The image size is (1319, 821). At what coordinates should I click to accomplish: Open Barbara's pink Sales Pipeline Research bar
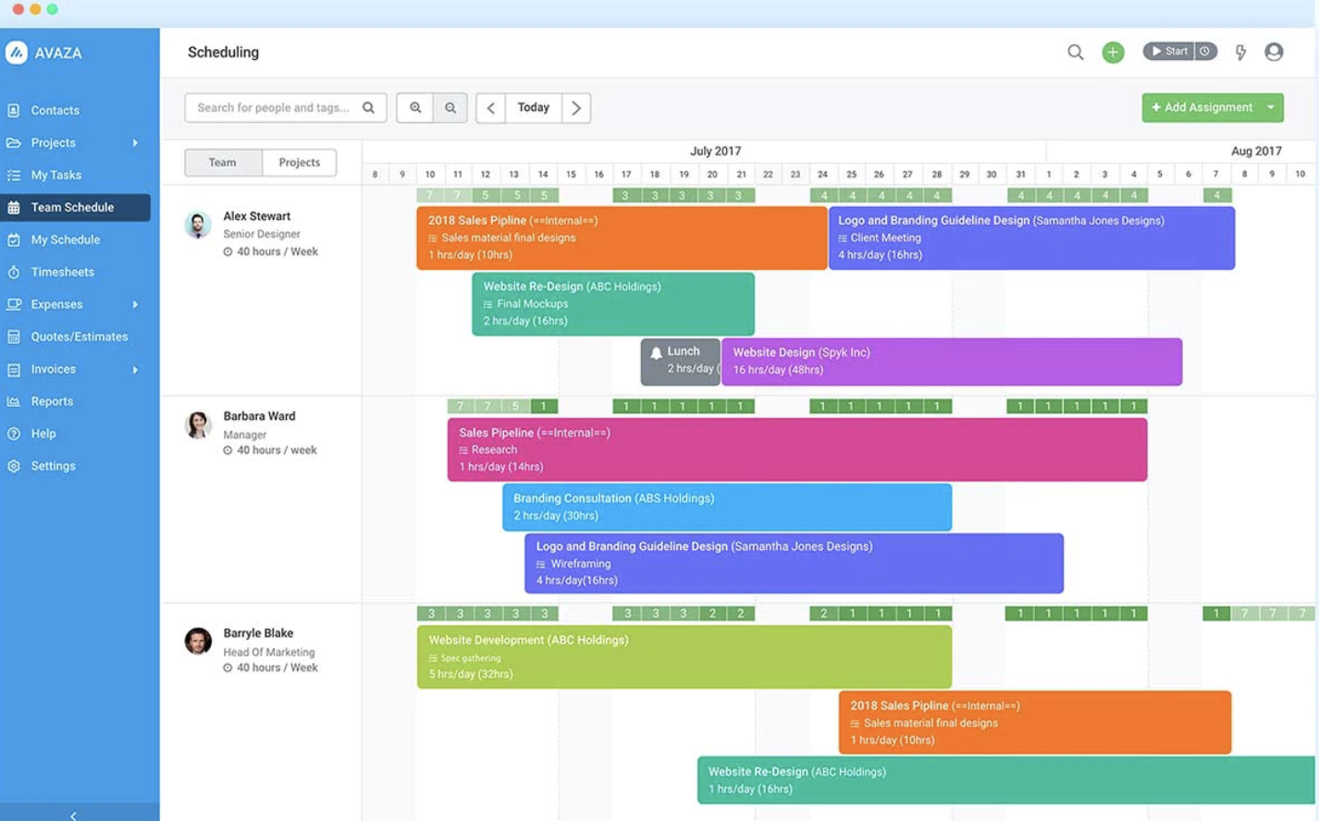(797, 449)
